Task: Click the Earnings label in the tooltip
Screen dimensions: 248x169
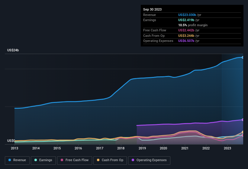Action: click(x=150, y=20)
